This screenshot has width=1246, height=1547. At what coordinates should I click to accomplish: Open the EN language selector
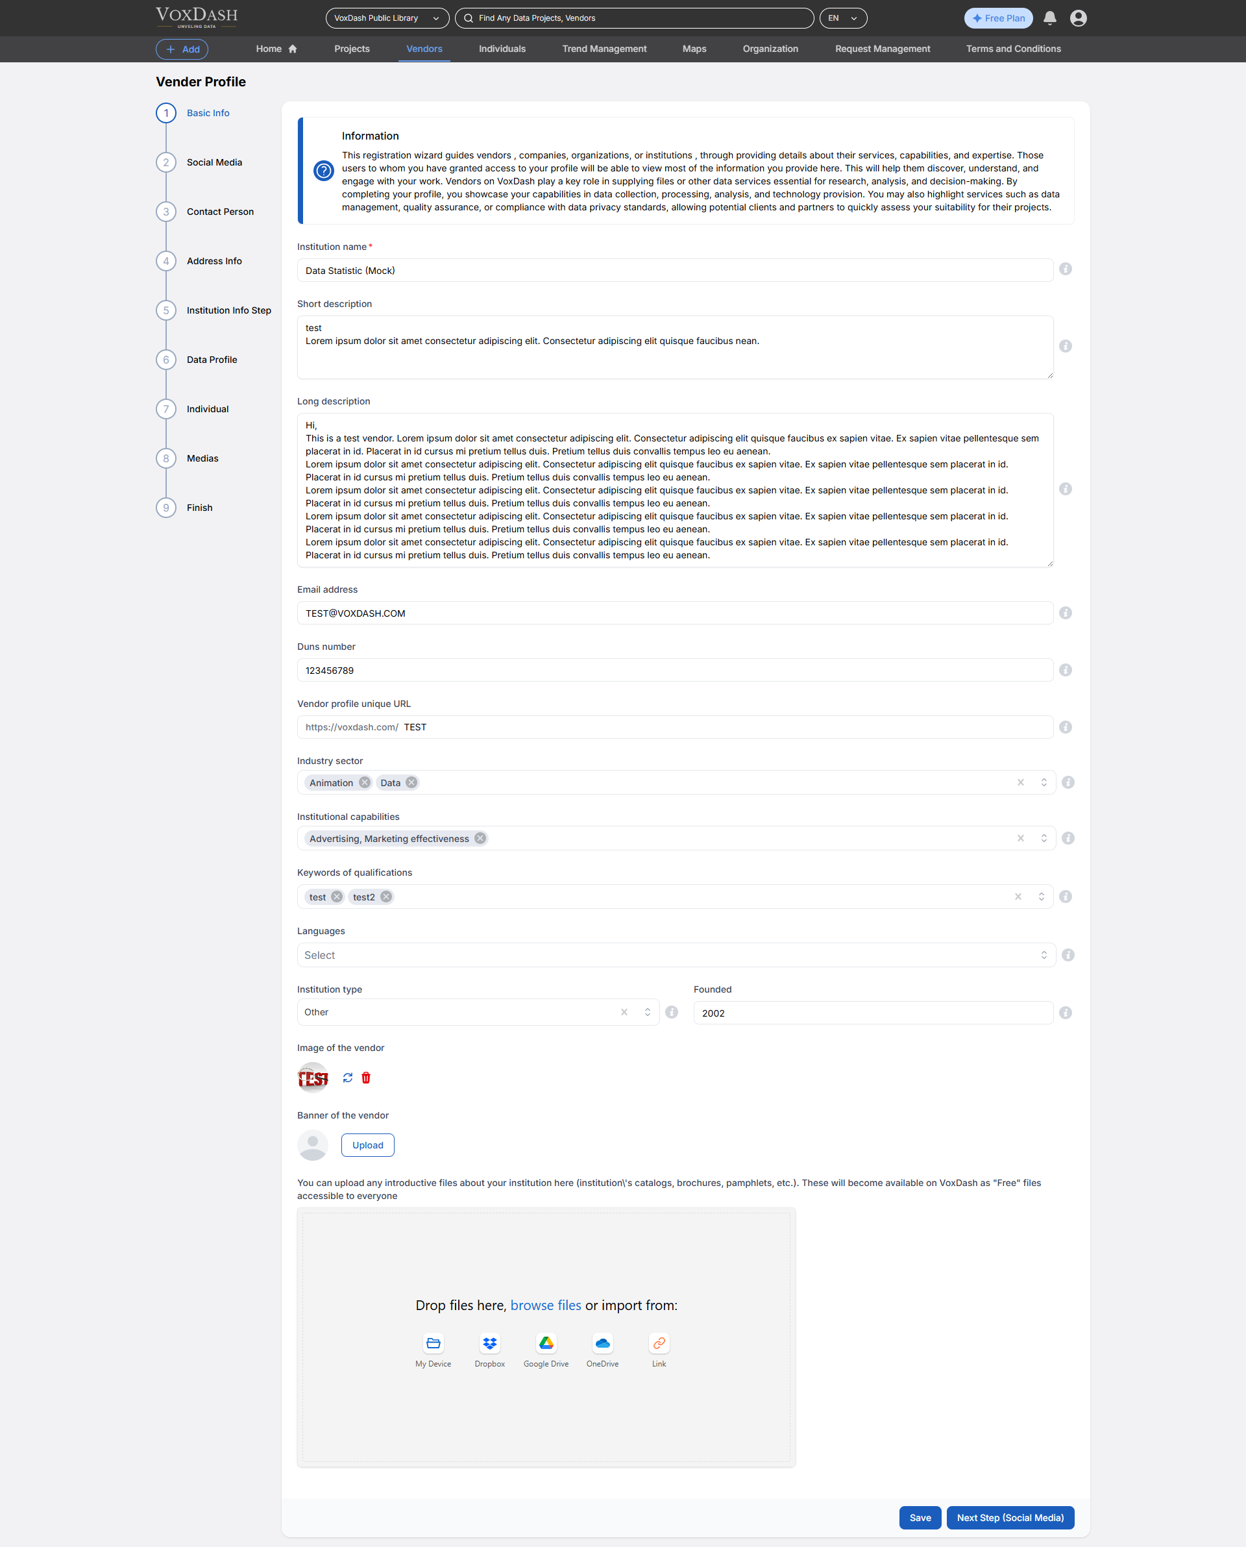point(842,18)
